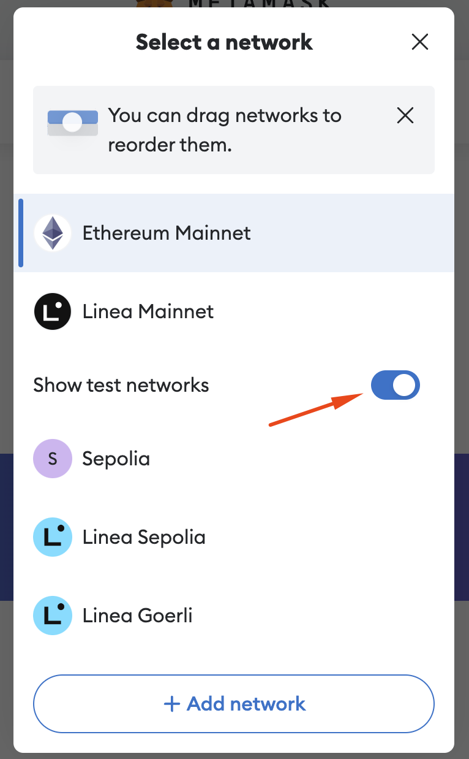Click the 'Show test networks' label text
This screenshot has height=759, width=469.
click(121, 385)
